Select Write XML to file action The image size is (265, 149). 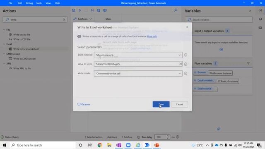pos(22,68)
